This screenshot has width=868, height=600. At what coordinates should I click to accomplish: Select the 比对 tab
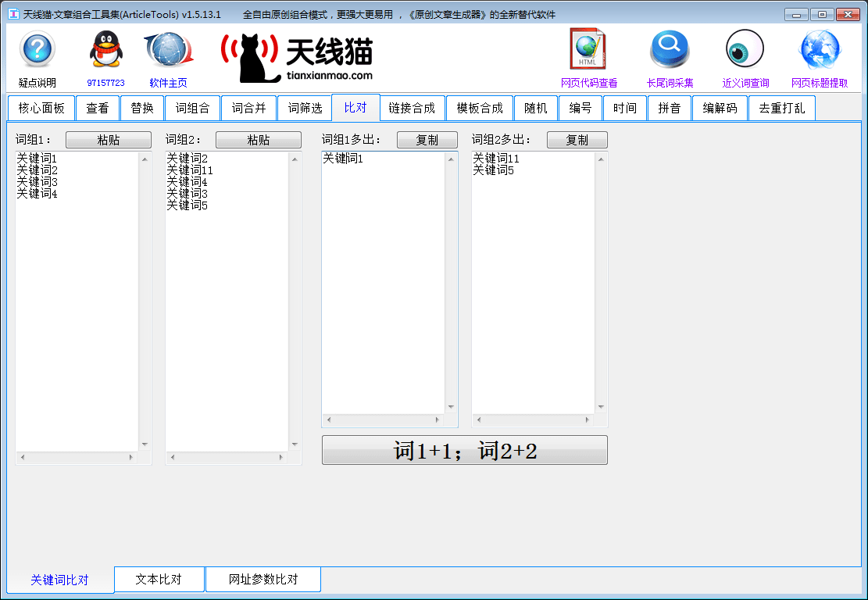pos(355,107)
